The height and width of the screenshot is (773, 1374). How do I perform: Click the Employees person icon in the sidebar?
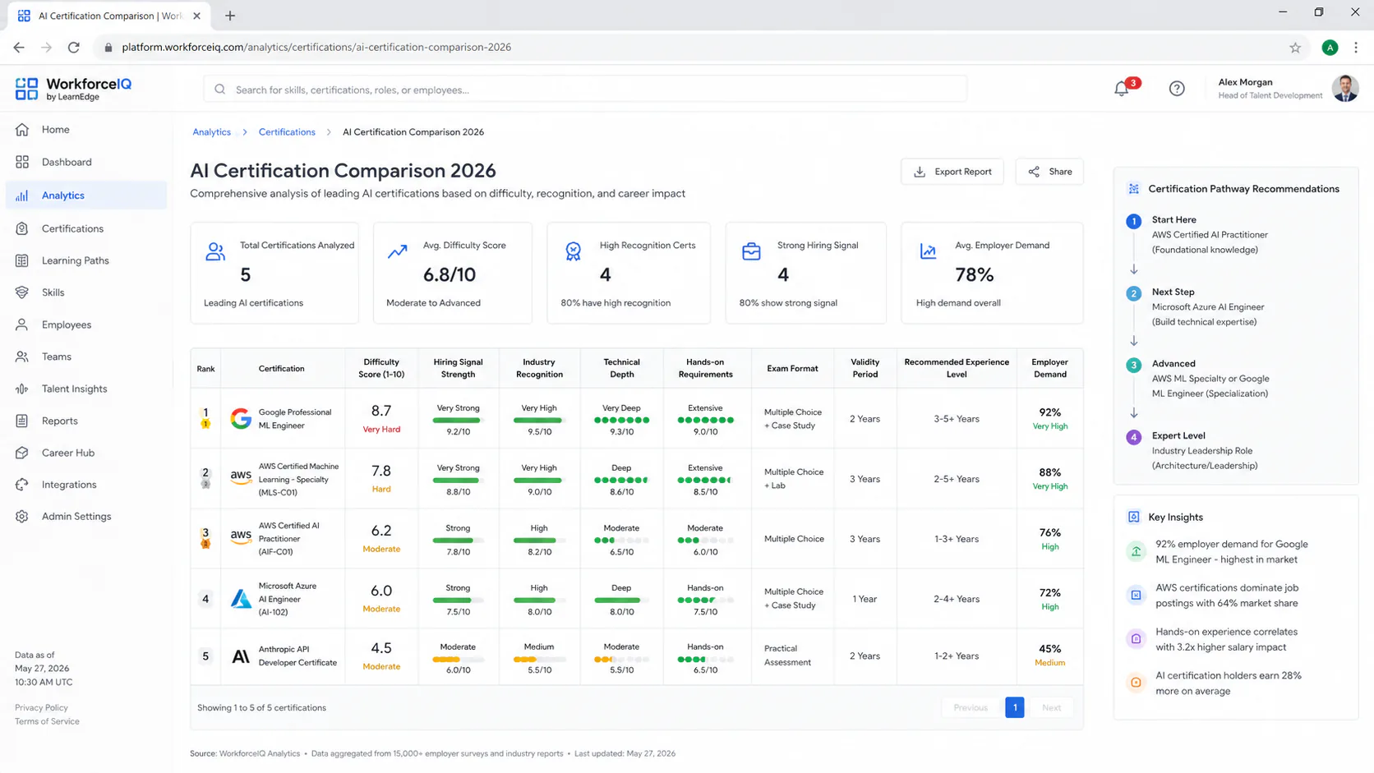(x=22, y=324)
